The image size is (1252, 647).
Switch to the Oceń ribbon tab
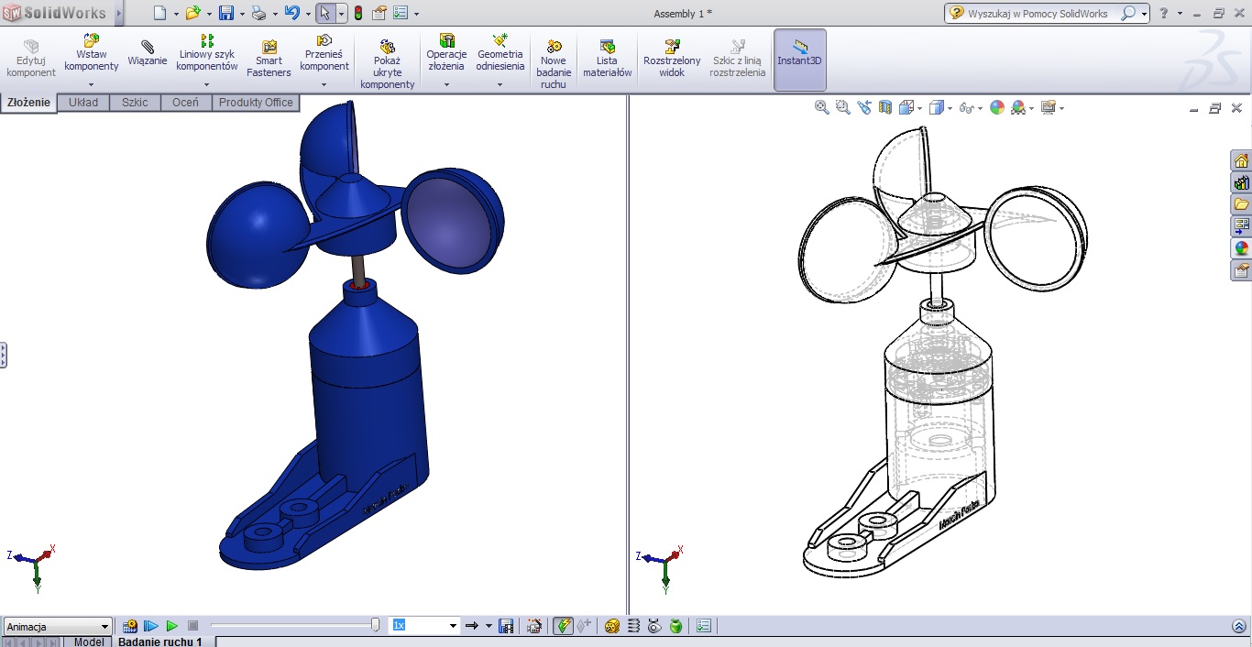click(186, 102)
